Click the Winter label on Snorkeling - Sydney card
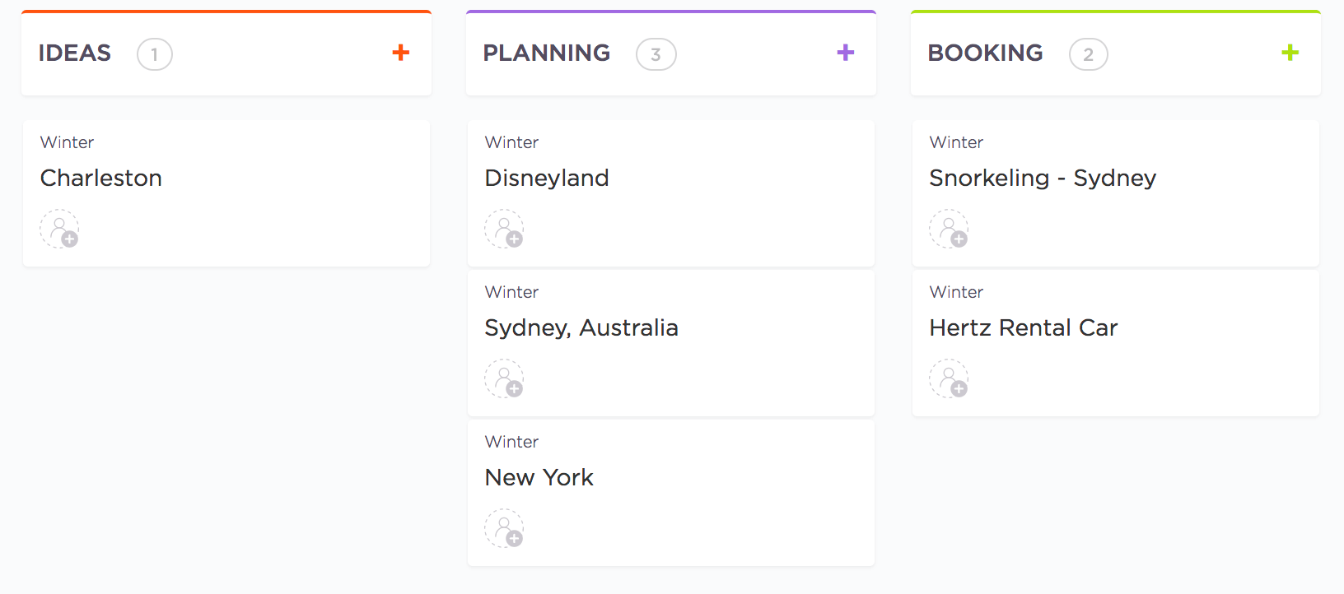Image resolution: width=1344 pixels, height=594 pixels. (957, 142)
